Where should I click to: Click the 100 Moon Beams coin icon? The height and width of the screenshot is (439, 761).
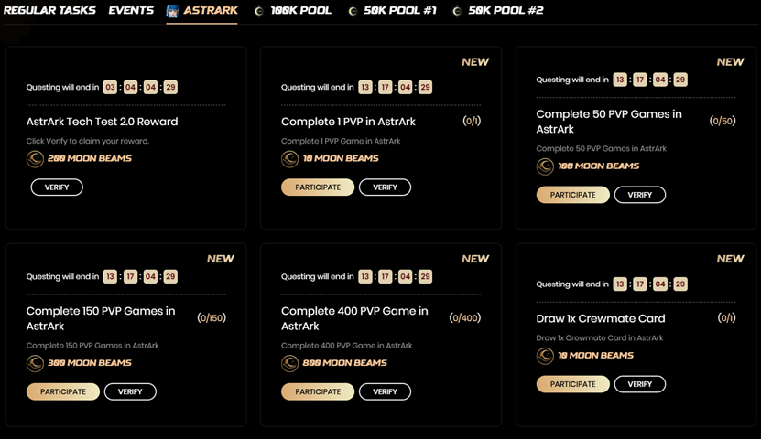pos(545,166)
